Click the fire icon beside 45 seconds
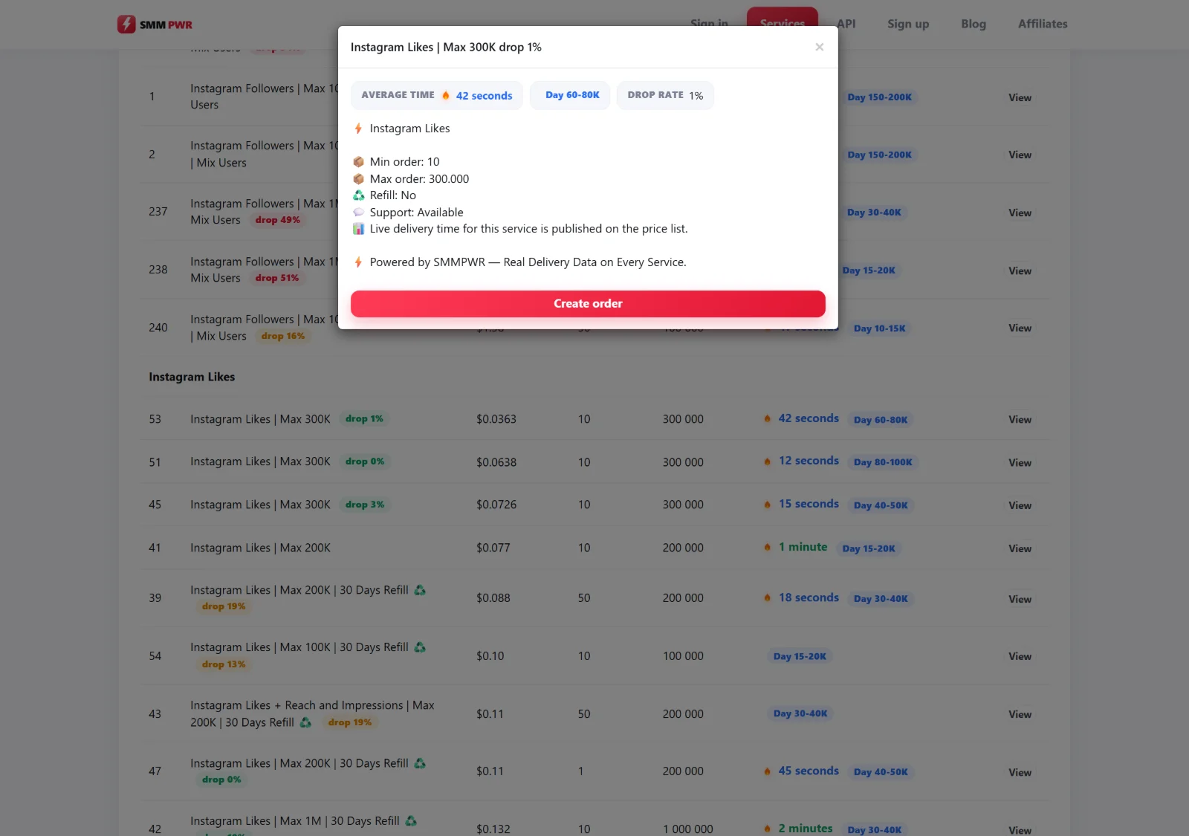Viewport: 1189px width, 836px height. 768,771
